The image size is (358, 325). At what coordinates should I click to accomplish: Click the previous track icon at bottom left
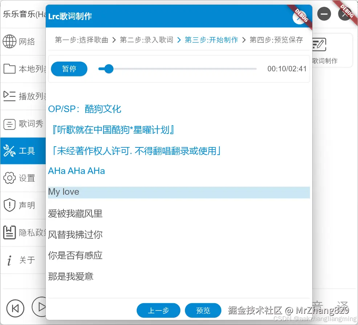tap(15, 308)
